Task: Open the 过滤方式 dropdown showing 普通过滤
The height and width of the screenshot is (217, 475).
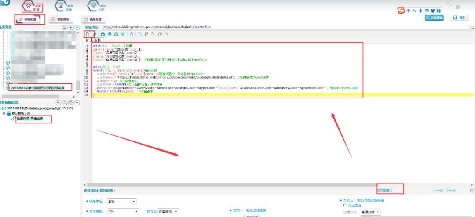Action: (370, 212)
